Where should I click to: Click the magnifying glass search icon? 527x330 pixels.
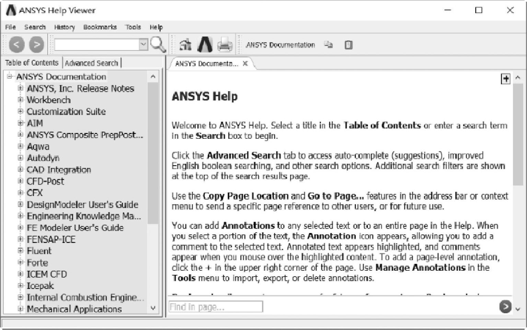coord(158,45)
